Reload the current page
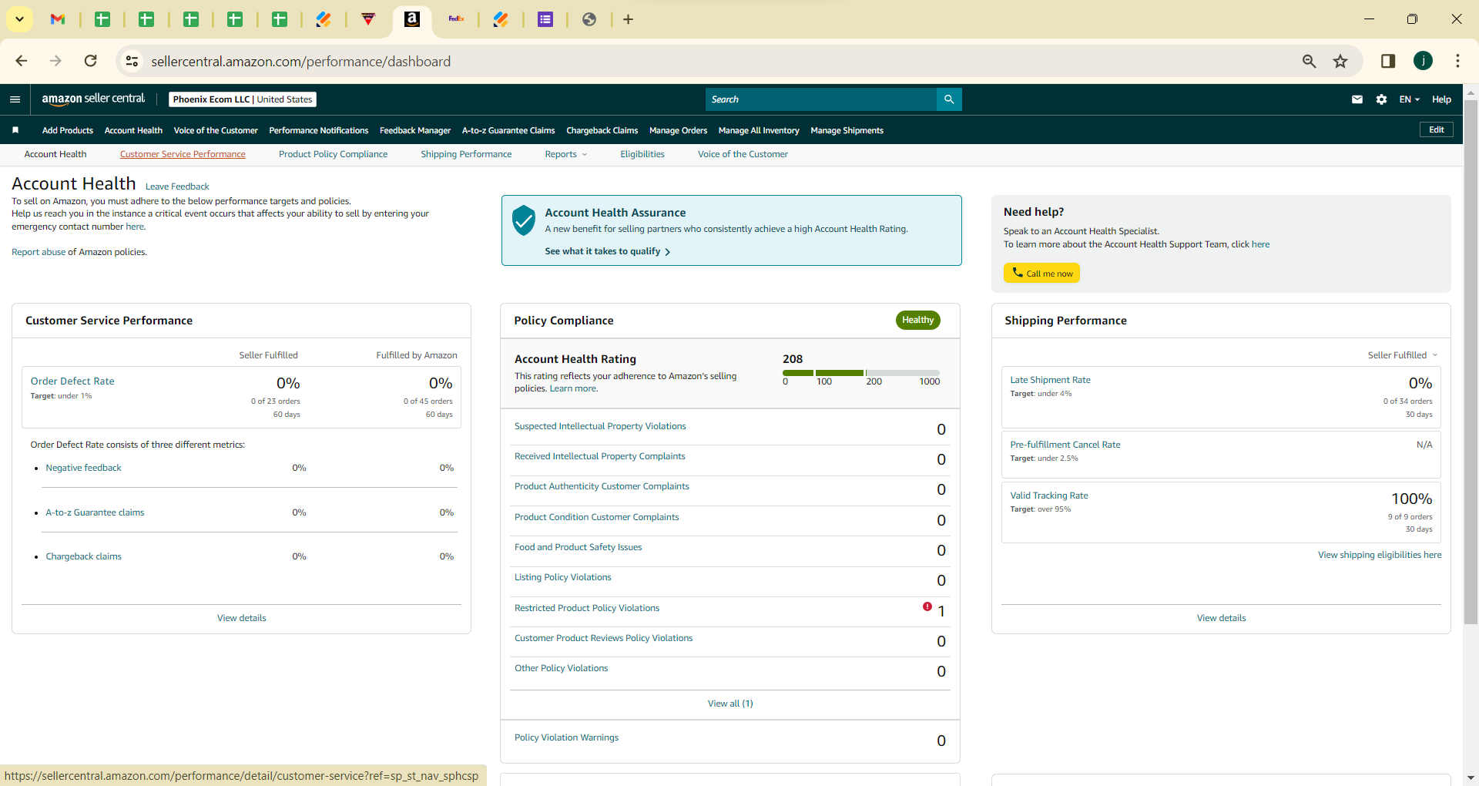The height and width of the screenshot is (786, 1479). pos(91,61)
